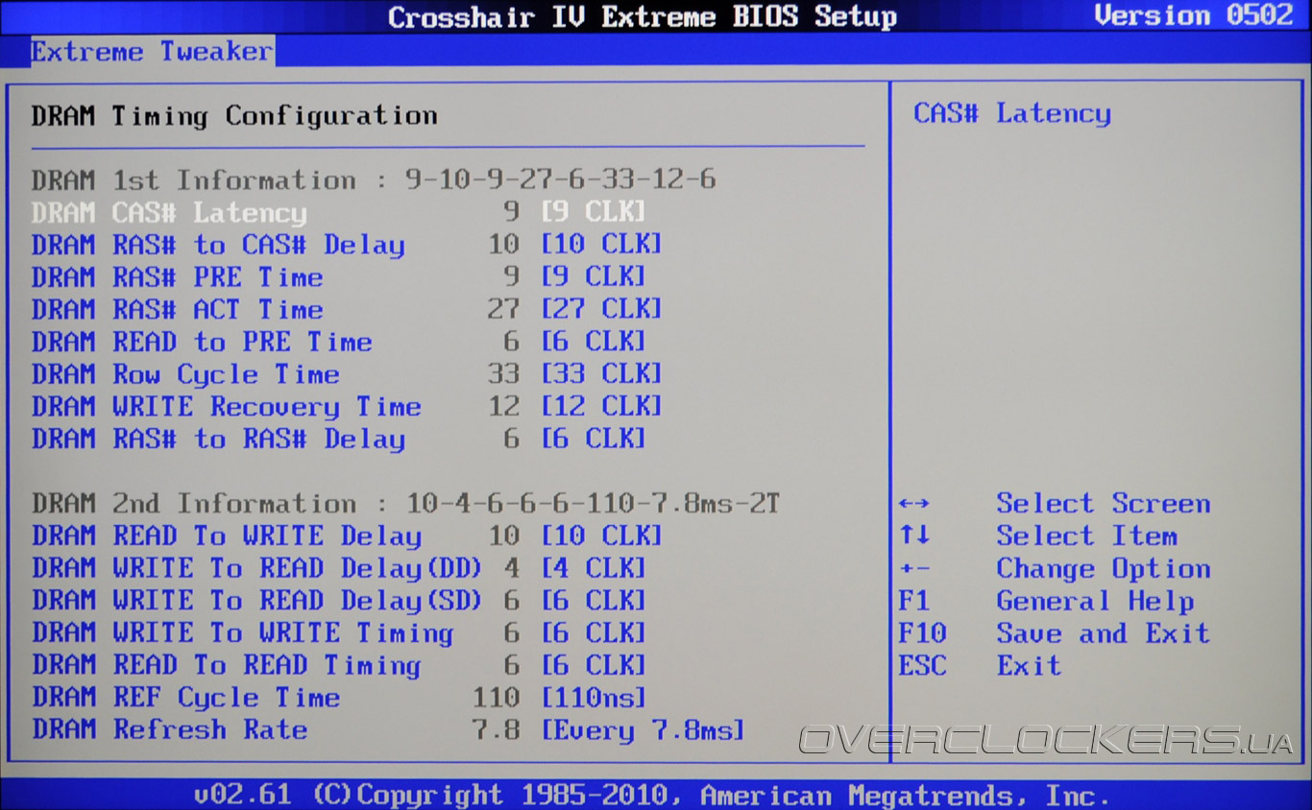Open the [6 CLK] value for WRITE To WRITE Timing
This screenshot has height=810, width=1312.
tap(594, 633)
